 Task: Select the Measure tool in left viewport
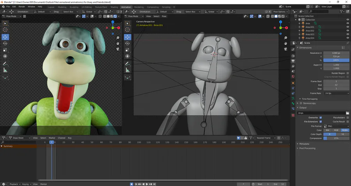tap(5, 70)
